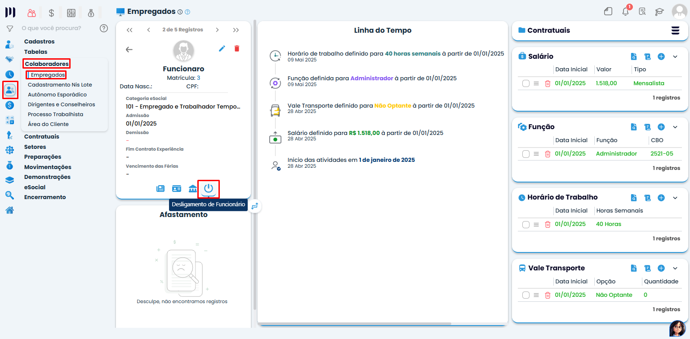Go to the next employee record
The width and height of the screenshot is (690, 339).
[217, 30]
